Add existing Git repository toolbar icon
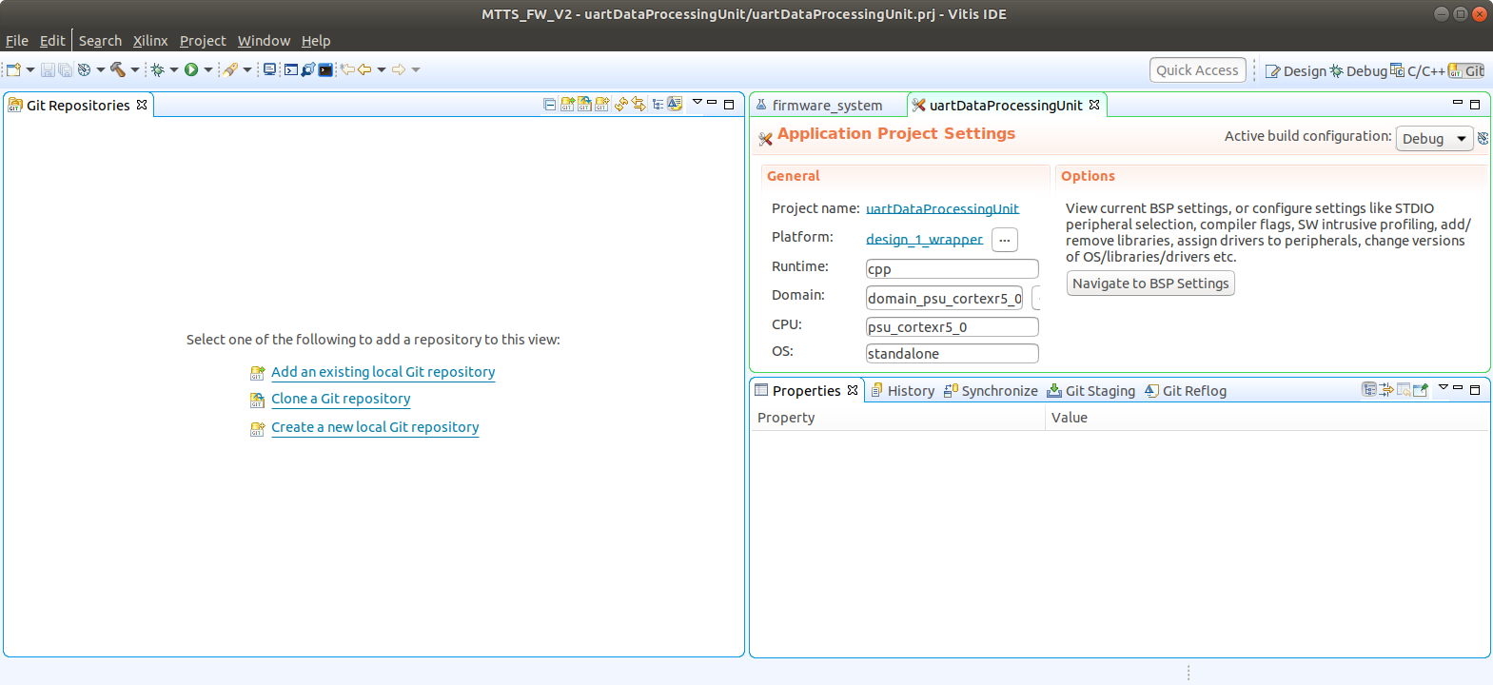 tap(567, 105)
